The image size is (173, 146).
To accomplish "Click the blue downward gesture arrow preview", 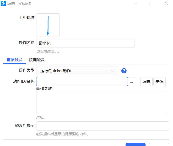I will (x=48, y=25).
